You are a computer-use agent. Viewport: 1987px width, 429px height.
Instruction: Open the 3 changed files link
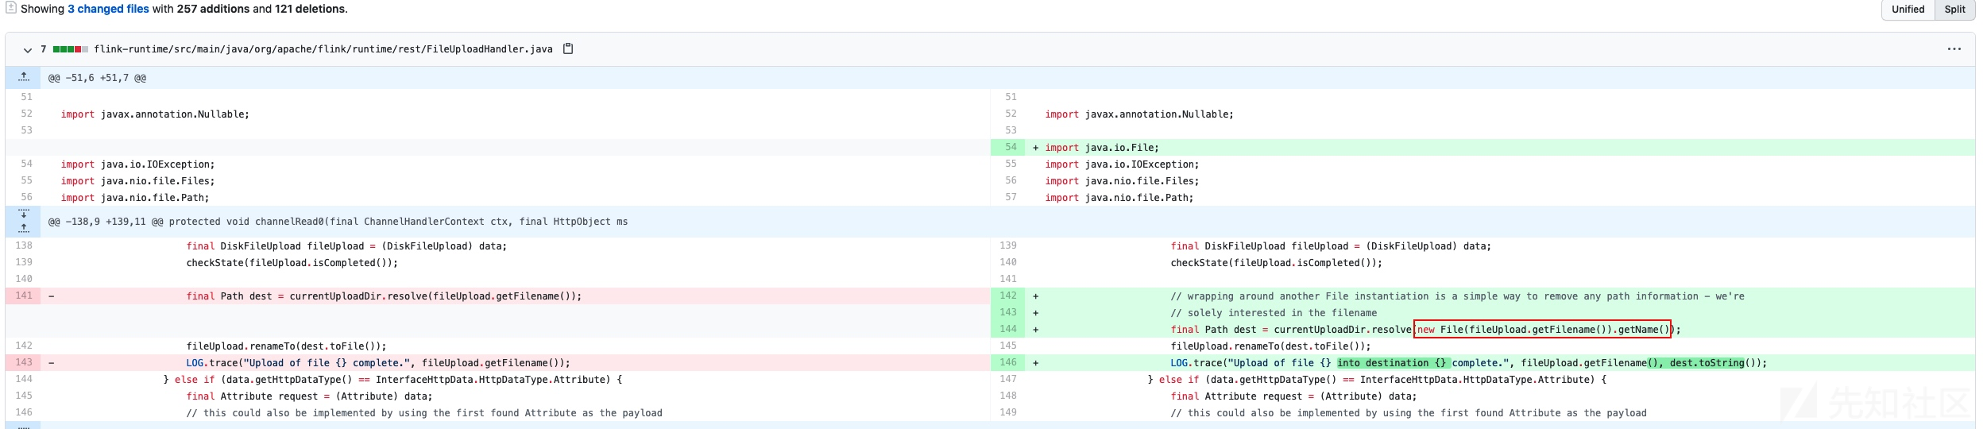(108, 9)
